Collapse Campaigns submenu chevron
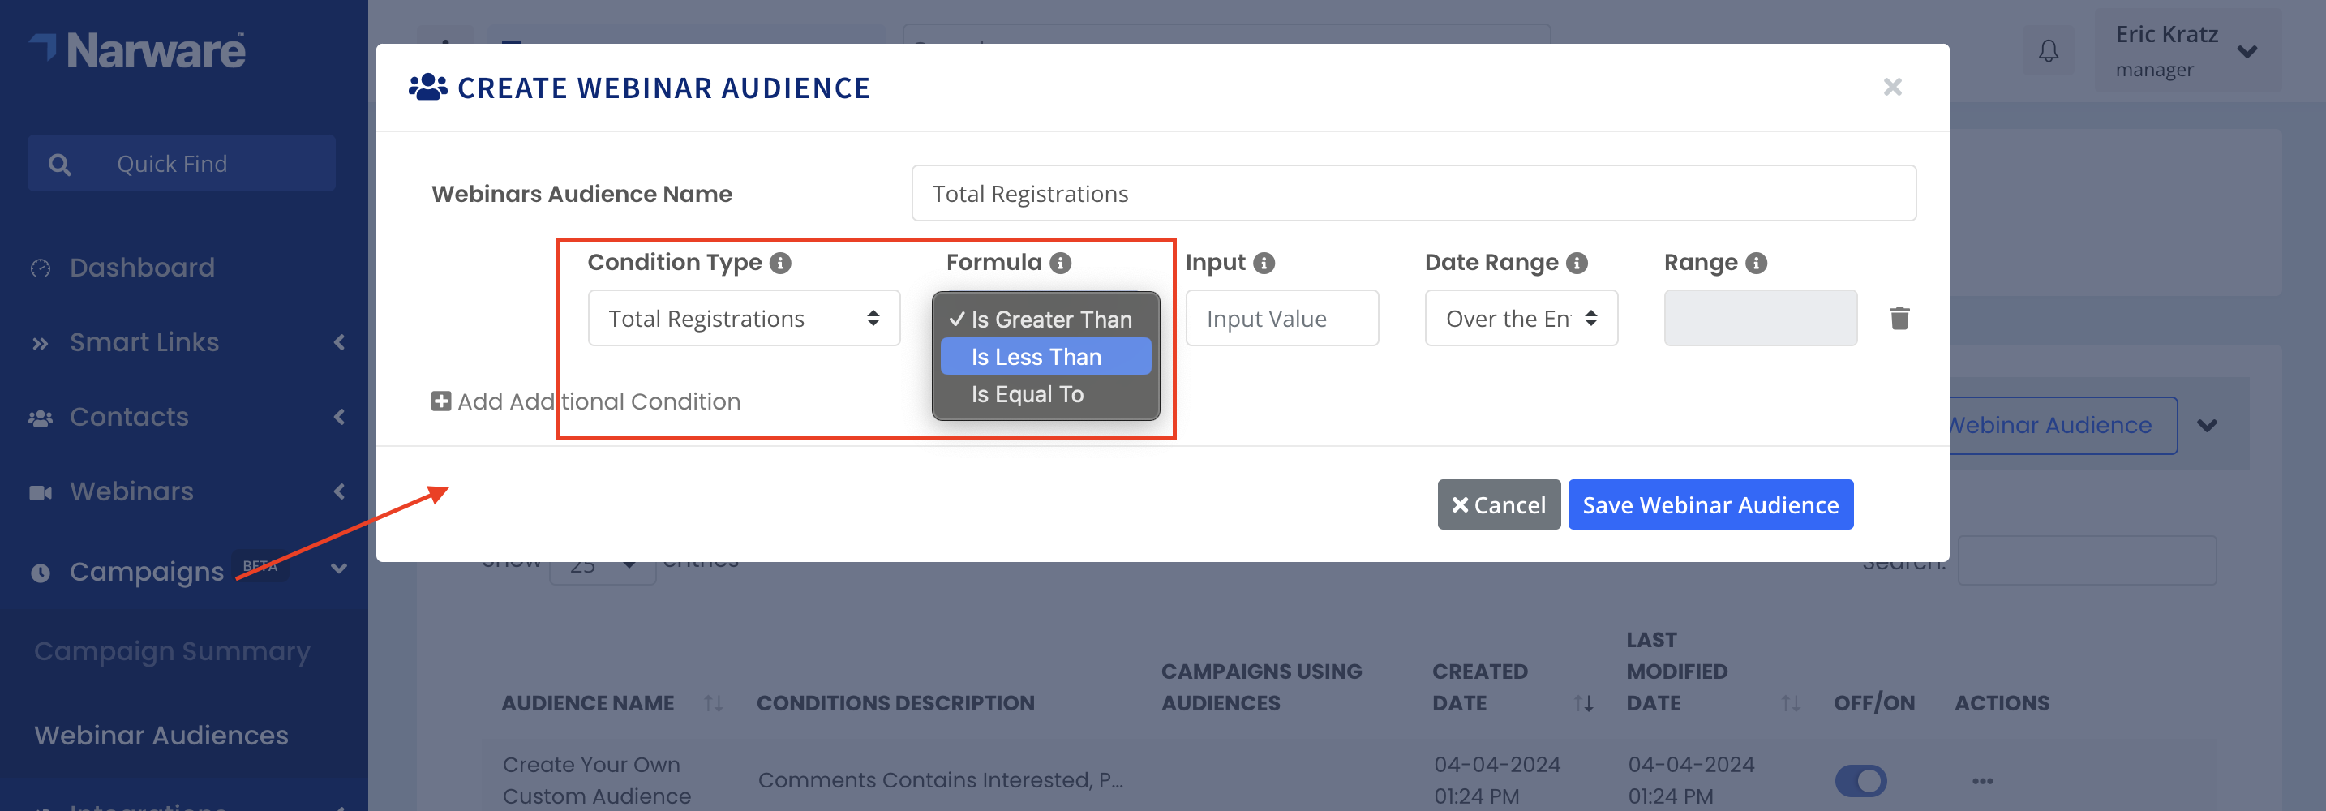2326x811 pixels. (340, 569)
